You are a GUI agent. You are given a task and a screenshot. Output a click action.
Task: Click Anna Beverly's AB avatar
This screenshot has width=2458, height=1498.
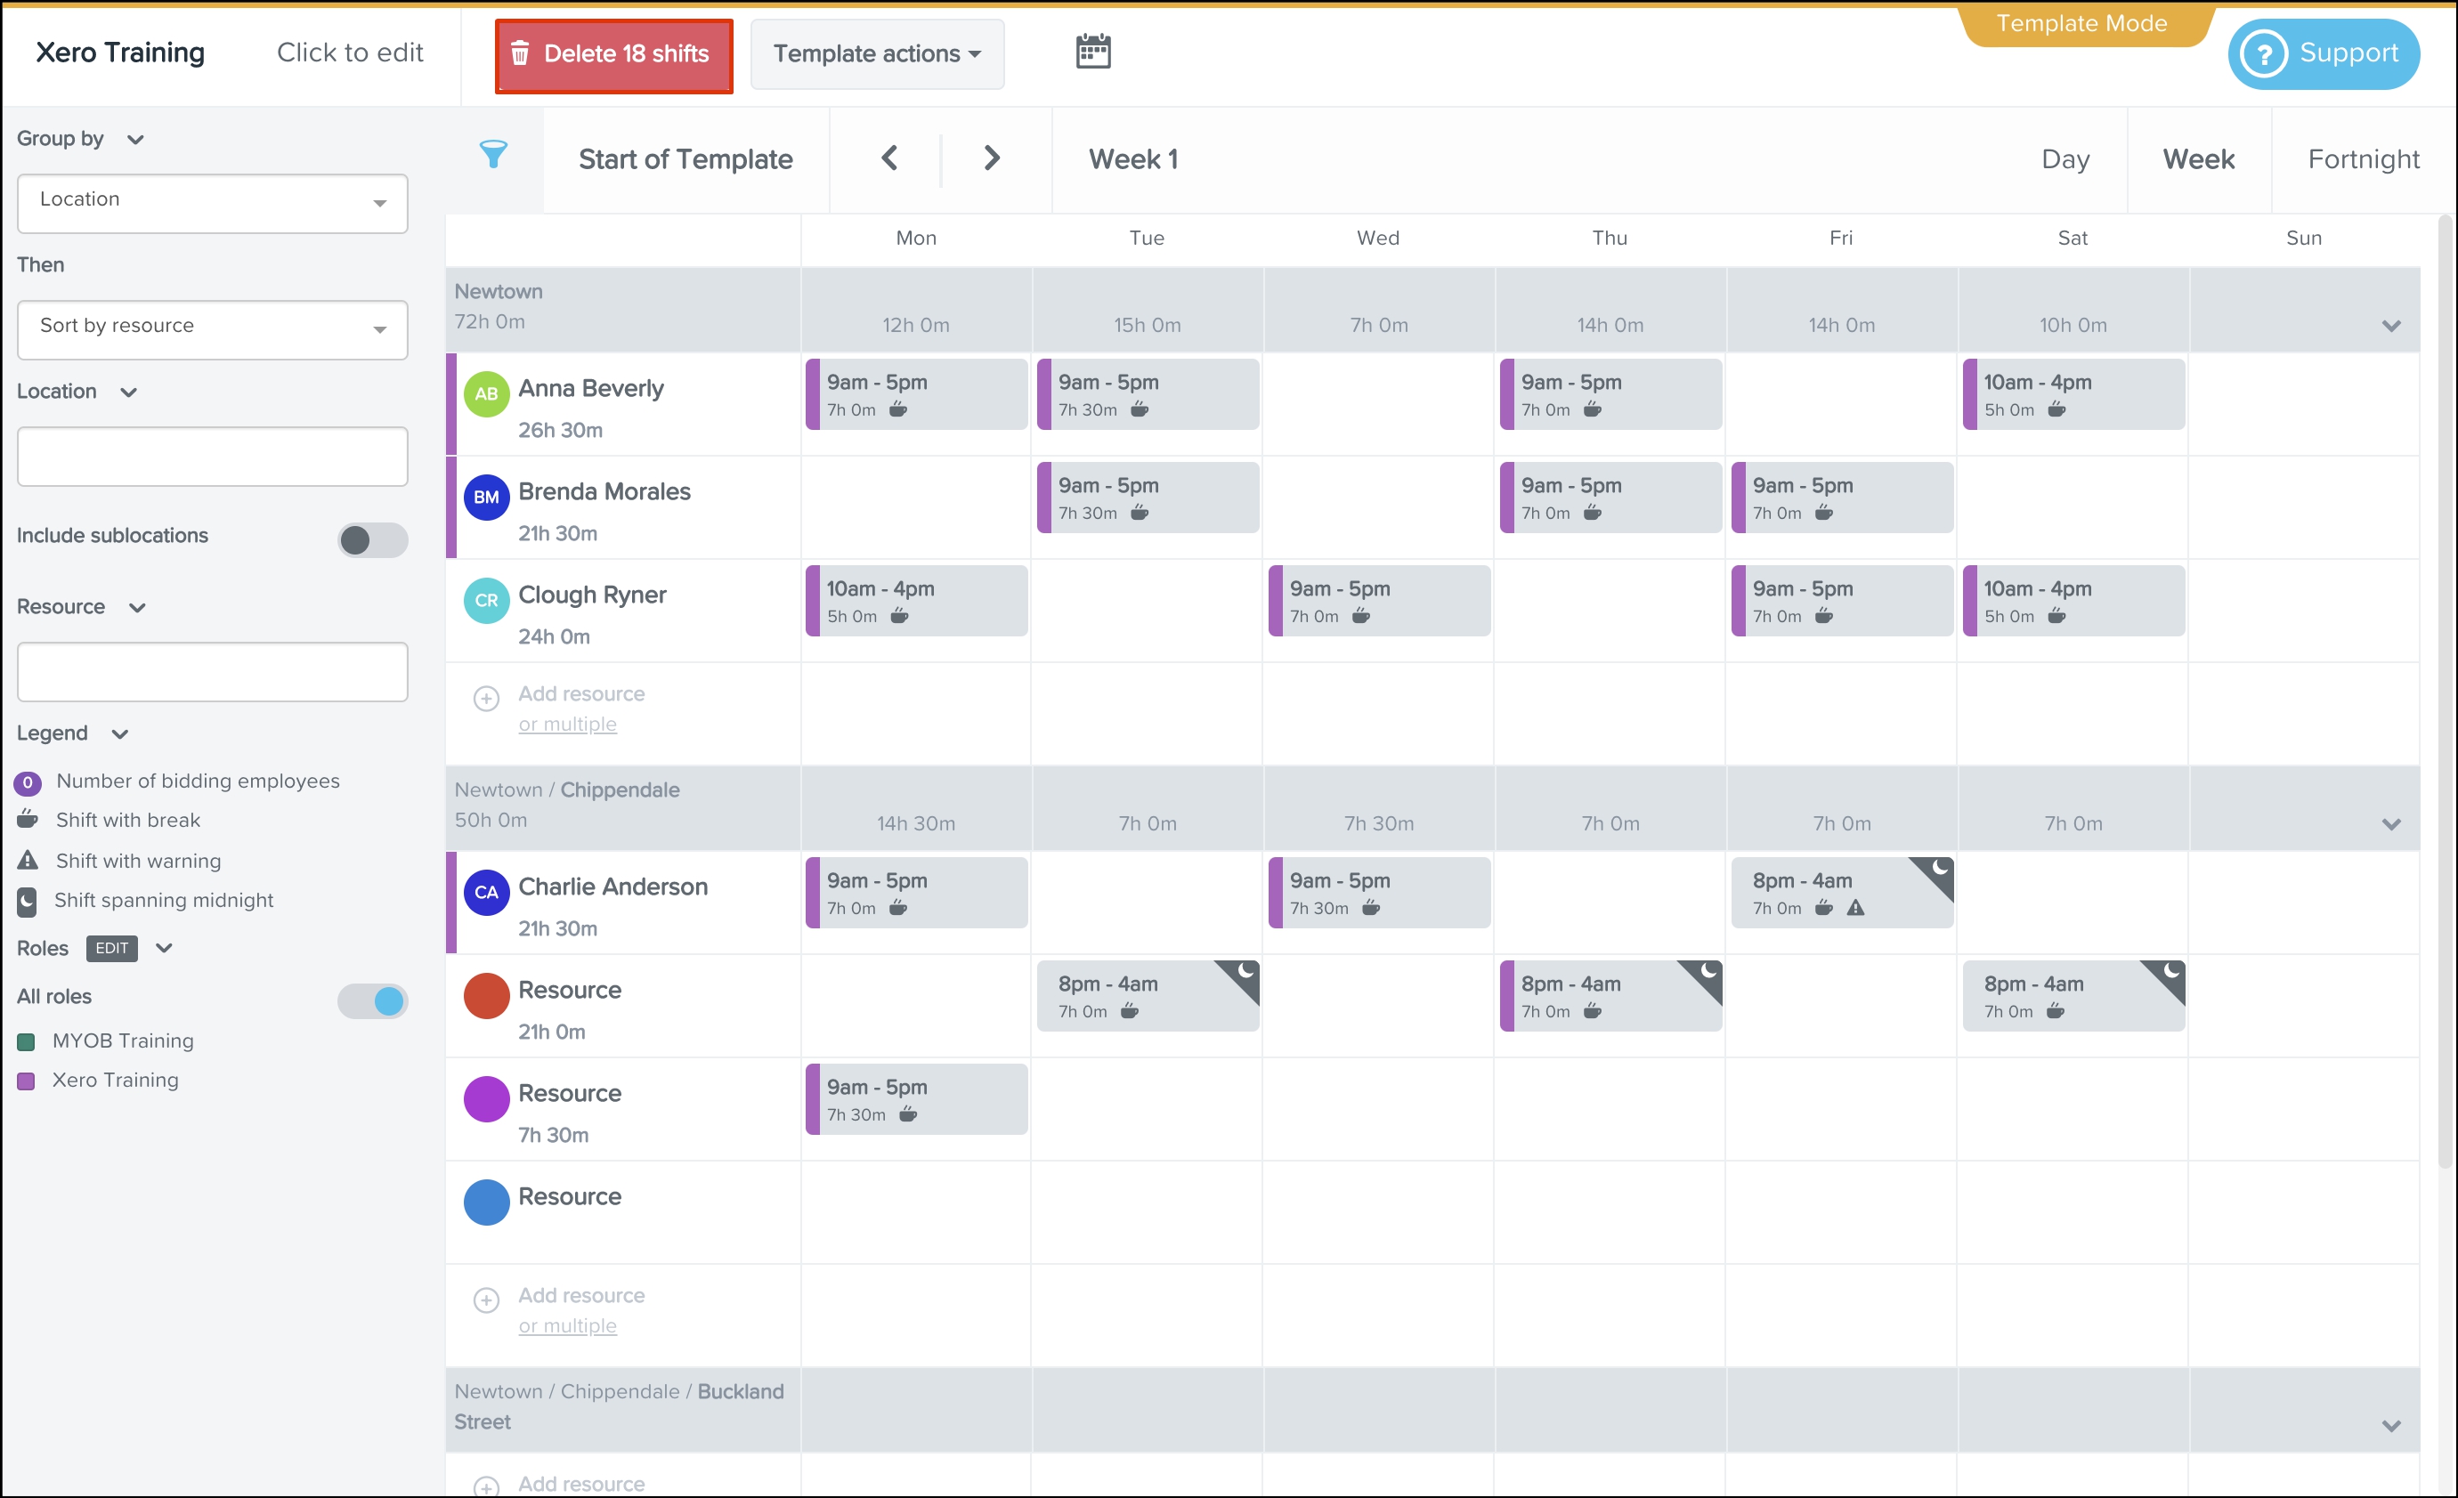[x=486, y=394]
